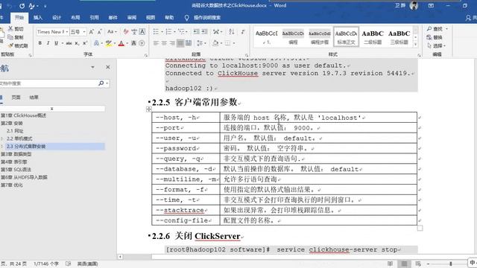Toggle strikethrough (abc) formatting
This screenshot has width=477, height=268.
69,43
